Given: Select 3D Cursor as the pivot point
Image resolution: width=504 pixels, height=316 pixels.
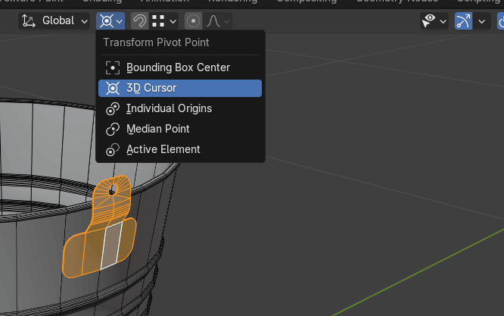Looking at the screenshot, I should tap(179, 88).
